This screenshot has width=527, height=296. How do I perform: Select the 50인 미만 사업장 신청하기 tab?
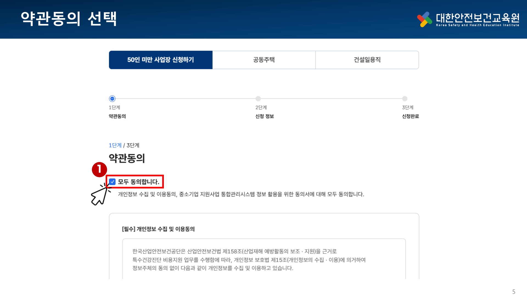pyautogui.click(x=161, y=60)
